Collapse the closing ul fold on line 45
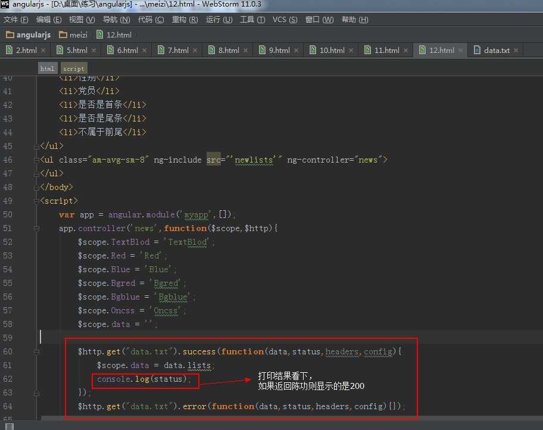This screenshot has height=430, width=543. (36, 147)
